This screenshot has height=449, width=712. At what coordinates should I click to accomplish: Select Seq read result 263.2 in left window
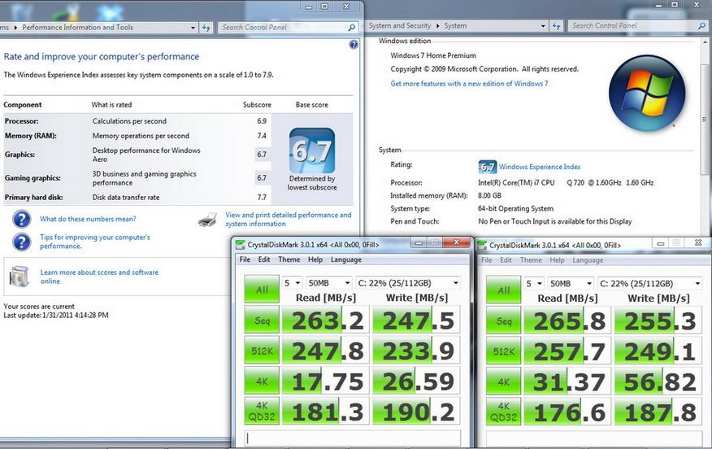coord(327,320)
